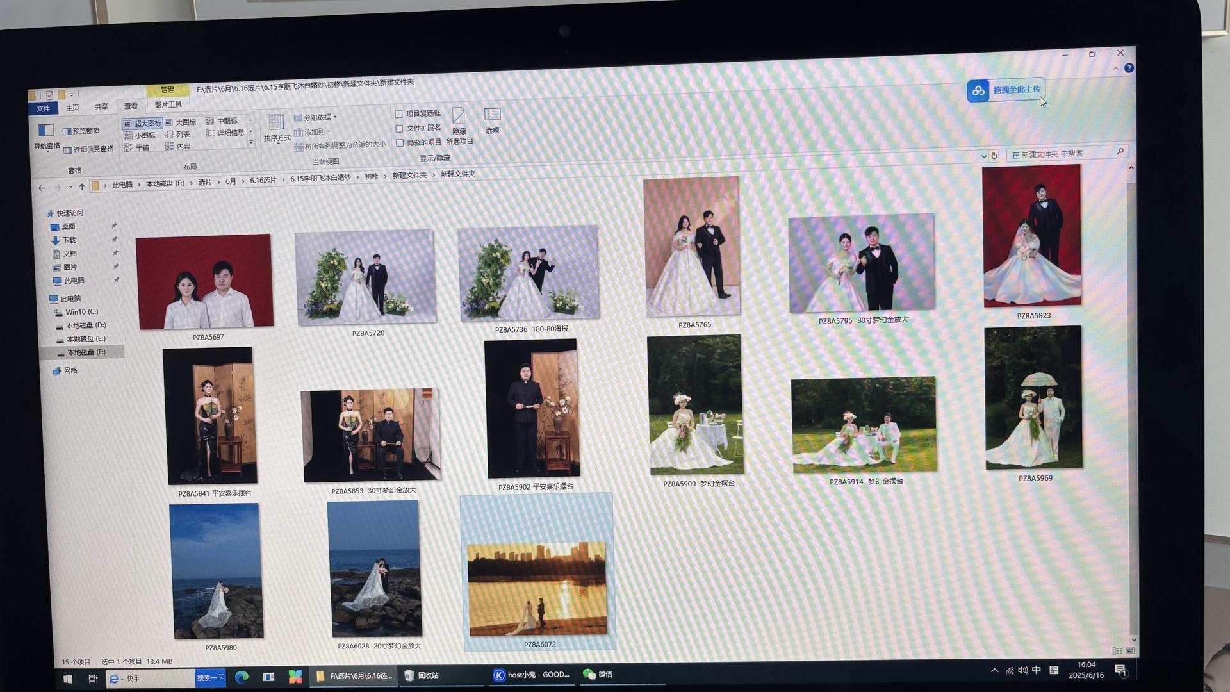
Task: Switch to the 图片工具 ribbon tab
Action: (x=168, y=104)
